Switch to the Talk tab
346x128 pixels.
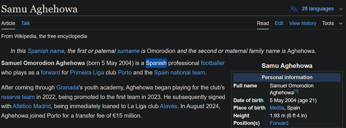click(x=25, y=23)
